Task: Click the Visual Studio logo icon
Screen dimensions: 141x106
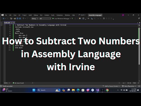Action: point(2,15)
